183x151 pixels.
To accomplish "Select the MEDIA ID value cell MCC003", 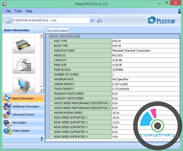I will point(146,55).
